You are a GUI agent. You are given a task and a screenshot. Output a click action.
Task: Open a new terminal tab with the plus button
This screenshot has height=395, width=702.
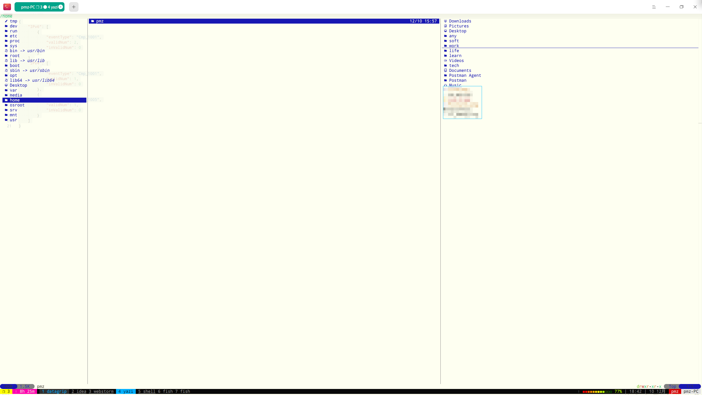tap(74, 7)
